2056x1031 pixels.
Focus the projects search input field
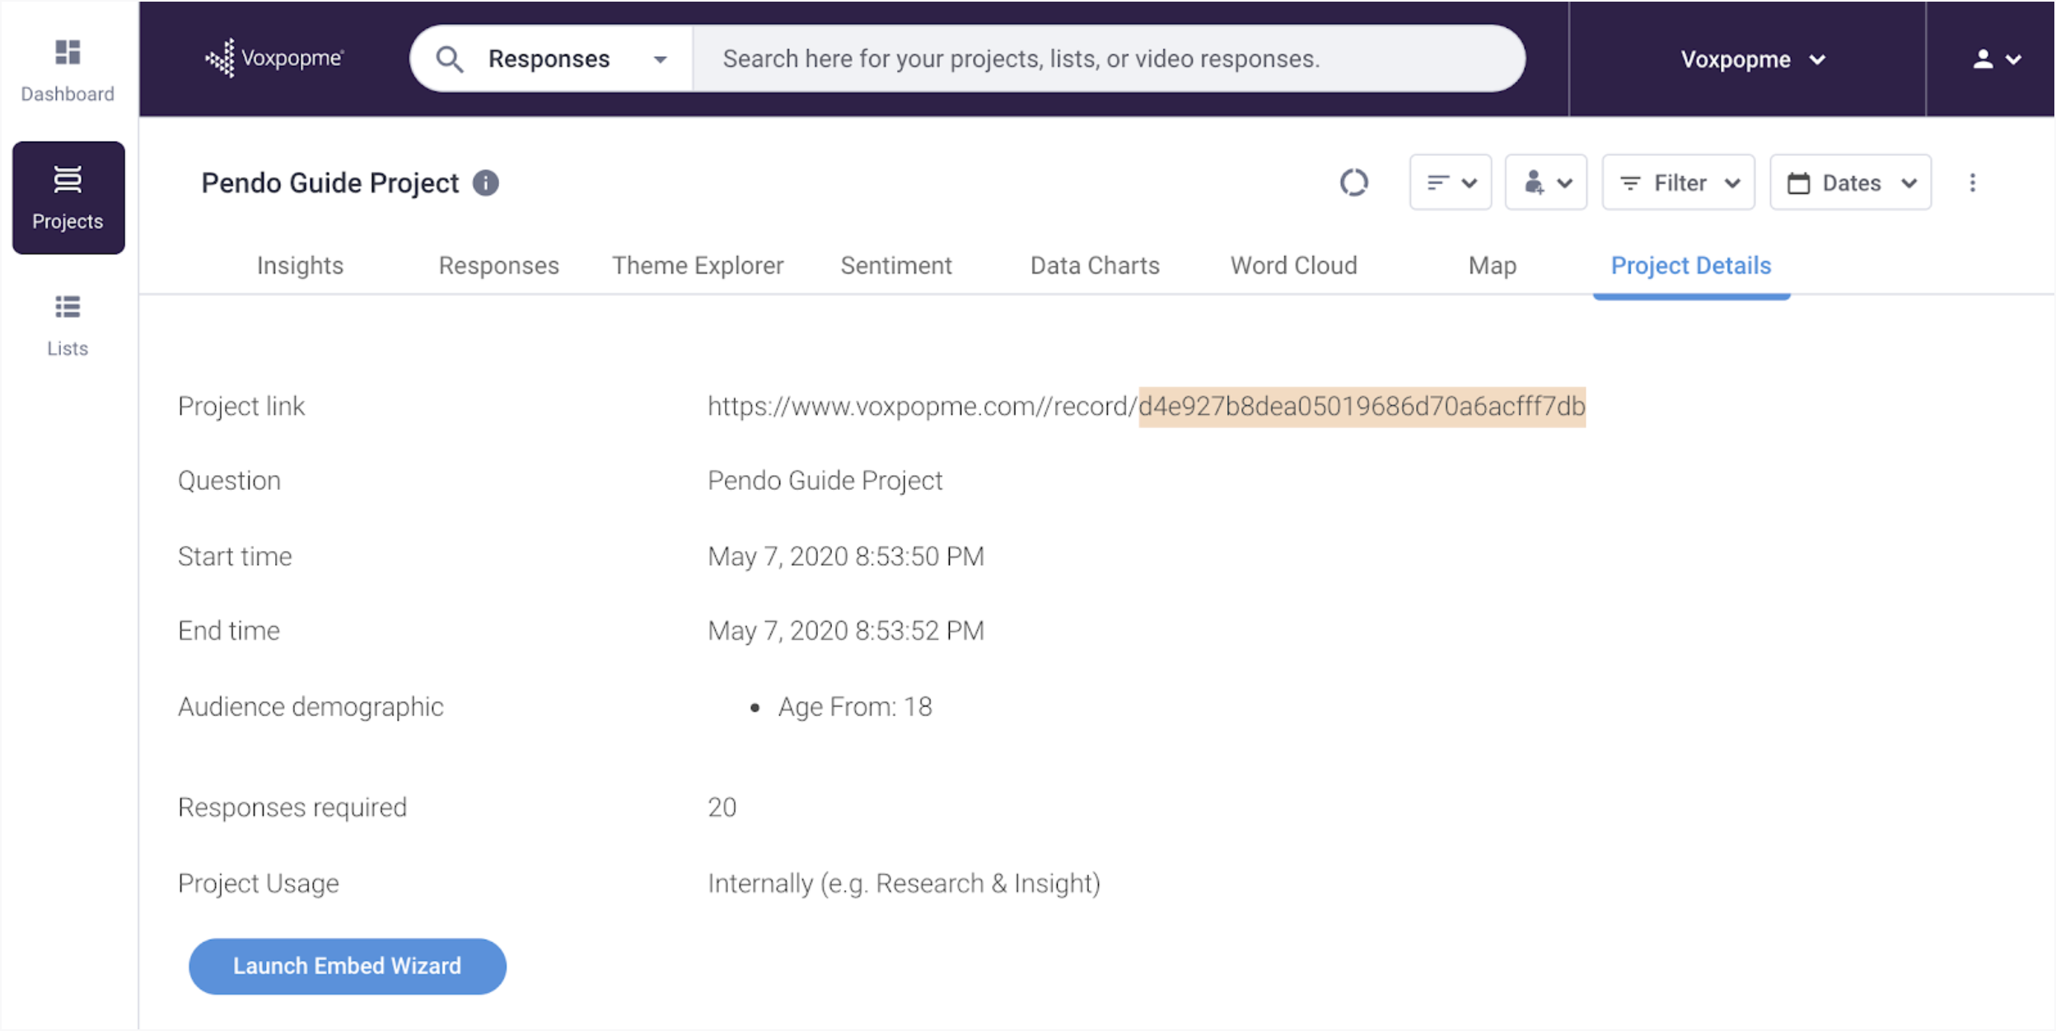point(1108,58)
